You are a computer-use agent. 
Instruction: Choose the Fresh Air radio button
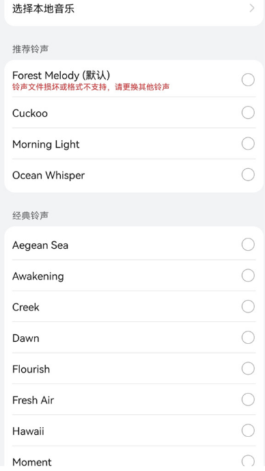click(x=248, y=399)
